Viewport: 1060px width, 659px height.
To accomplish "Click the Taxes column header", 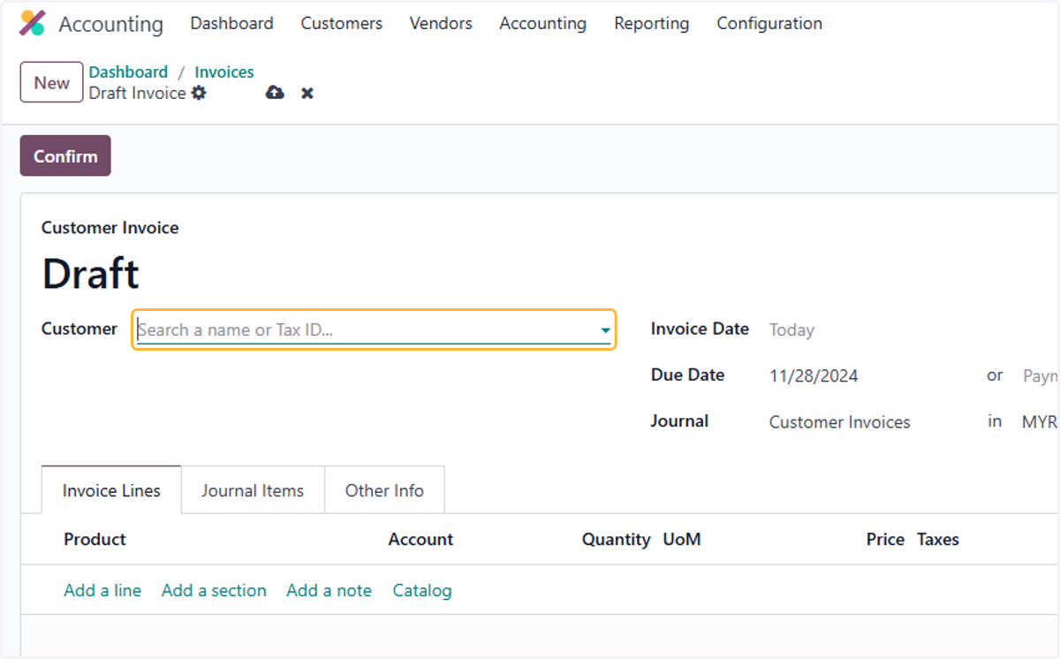I will (x=938, y=540).
